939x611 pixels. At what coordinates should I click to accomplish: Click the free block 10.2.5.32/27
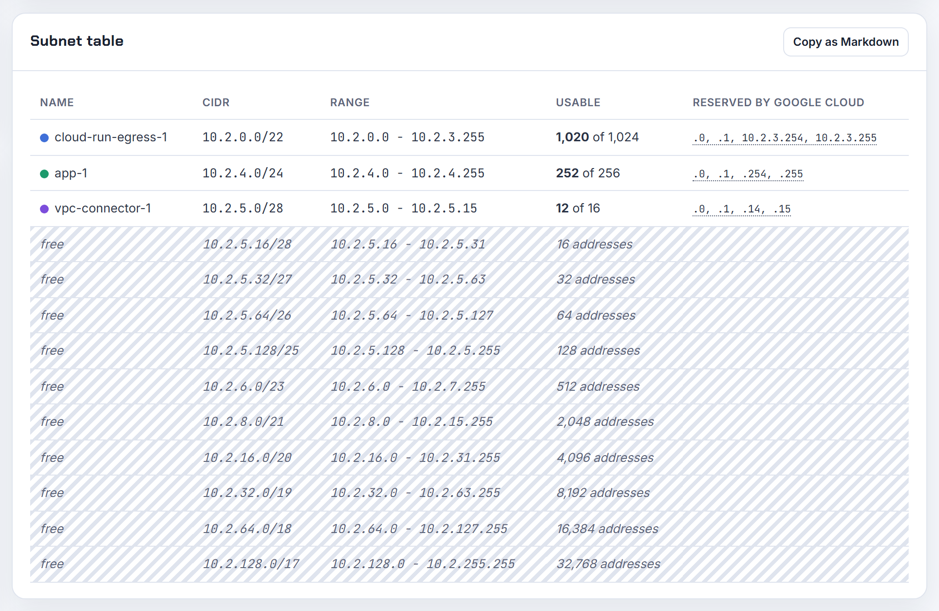469,280
